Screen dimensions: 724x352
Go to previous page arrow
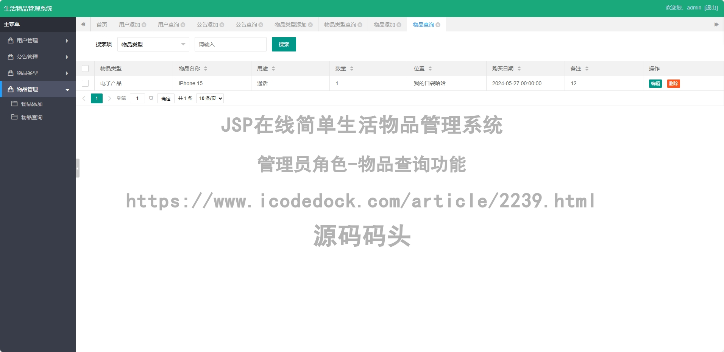click(x=84, y=98)
